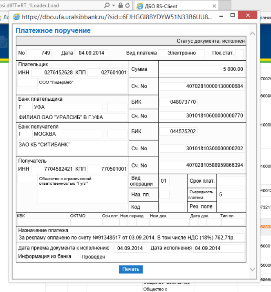
Task: Click the document number field 749
Action: 39,53
